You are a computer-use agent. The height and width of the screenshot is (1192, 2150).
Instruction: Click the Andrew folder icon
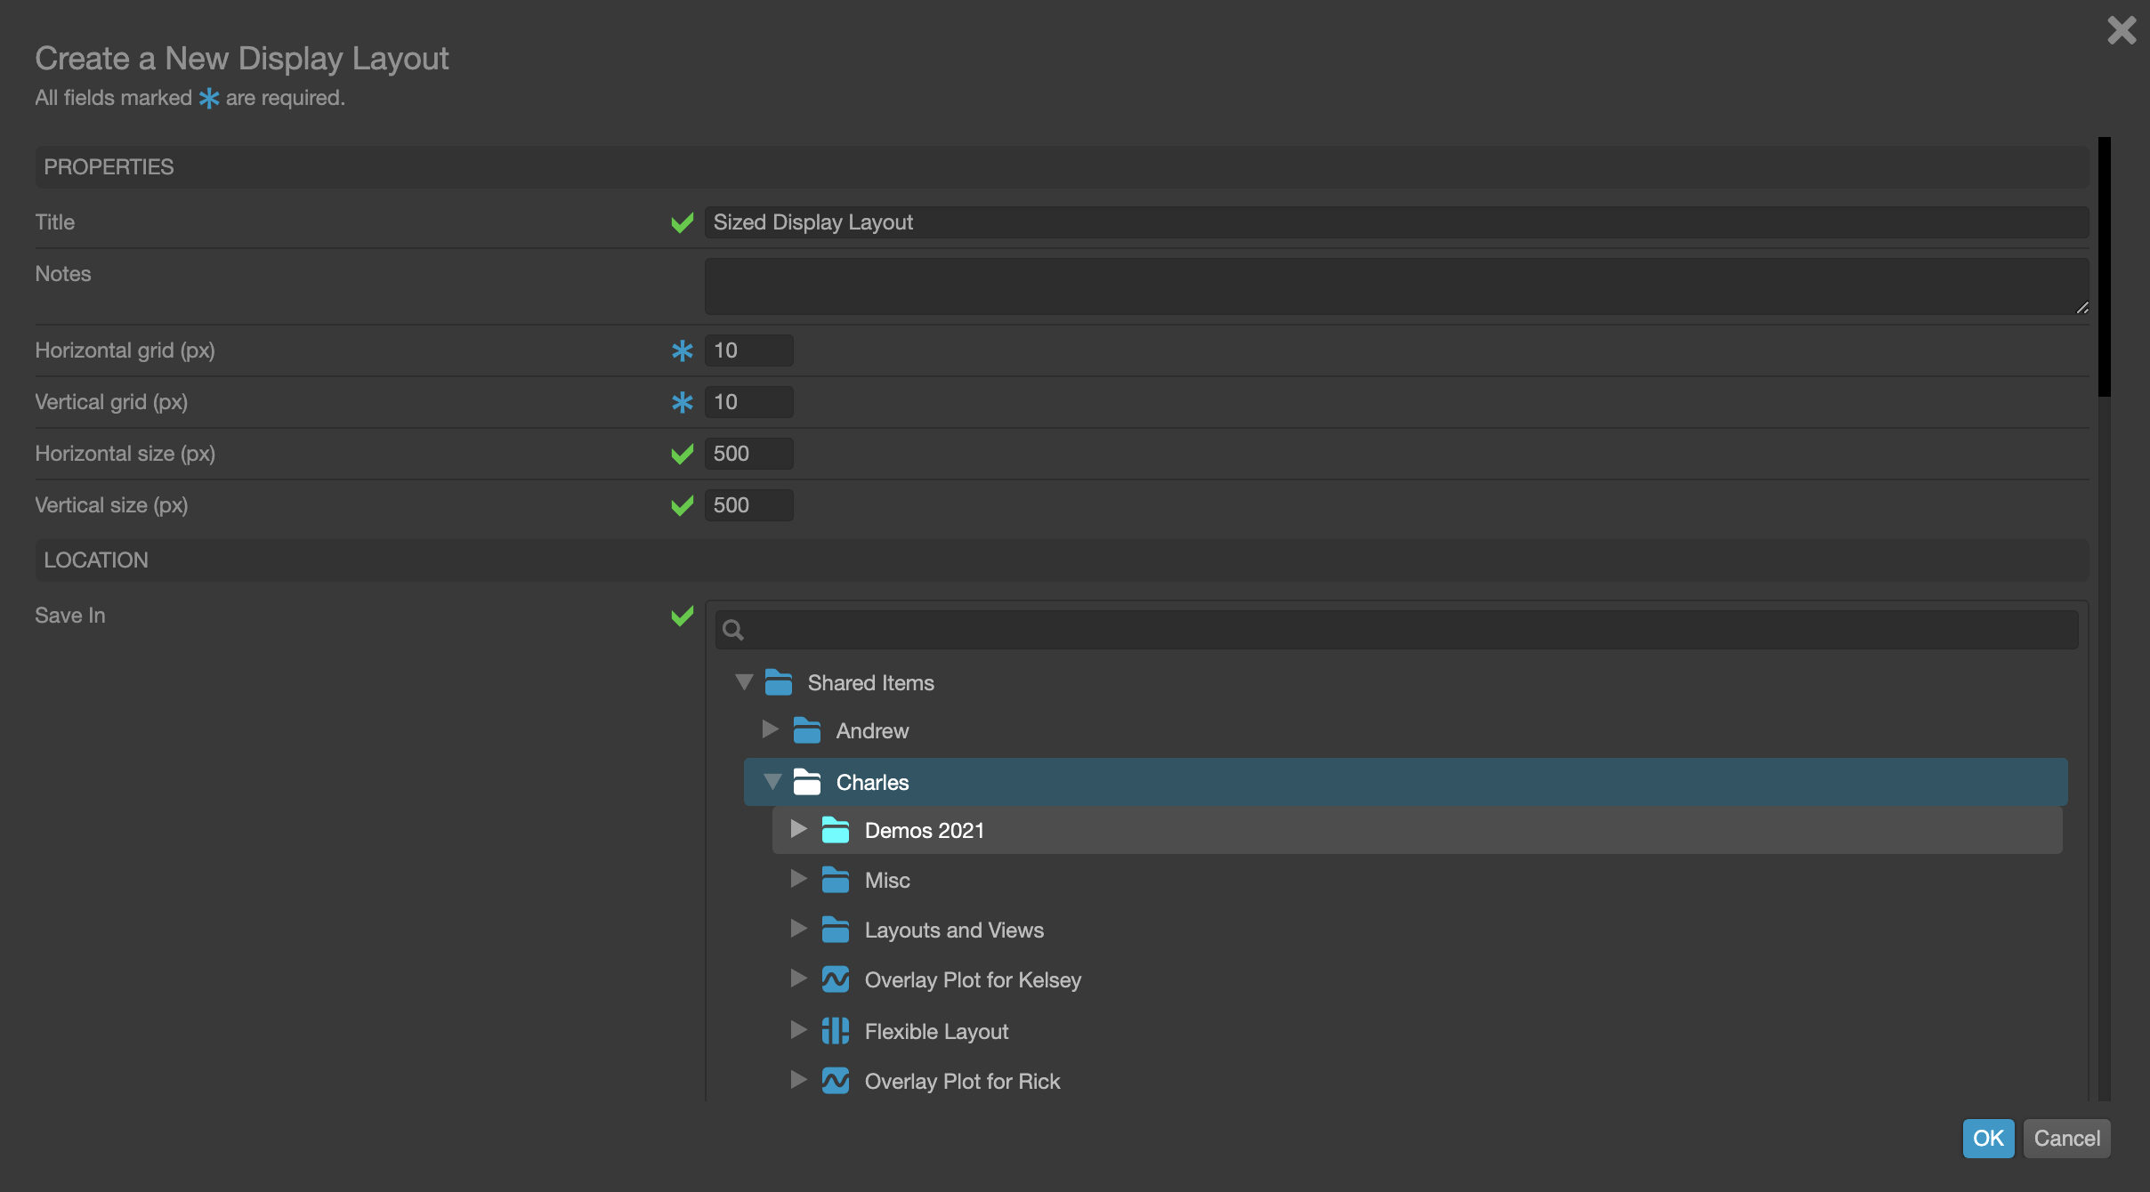tap(807, 730)
